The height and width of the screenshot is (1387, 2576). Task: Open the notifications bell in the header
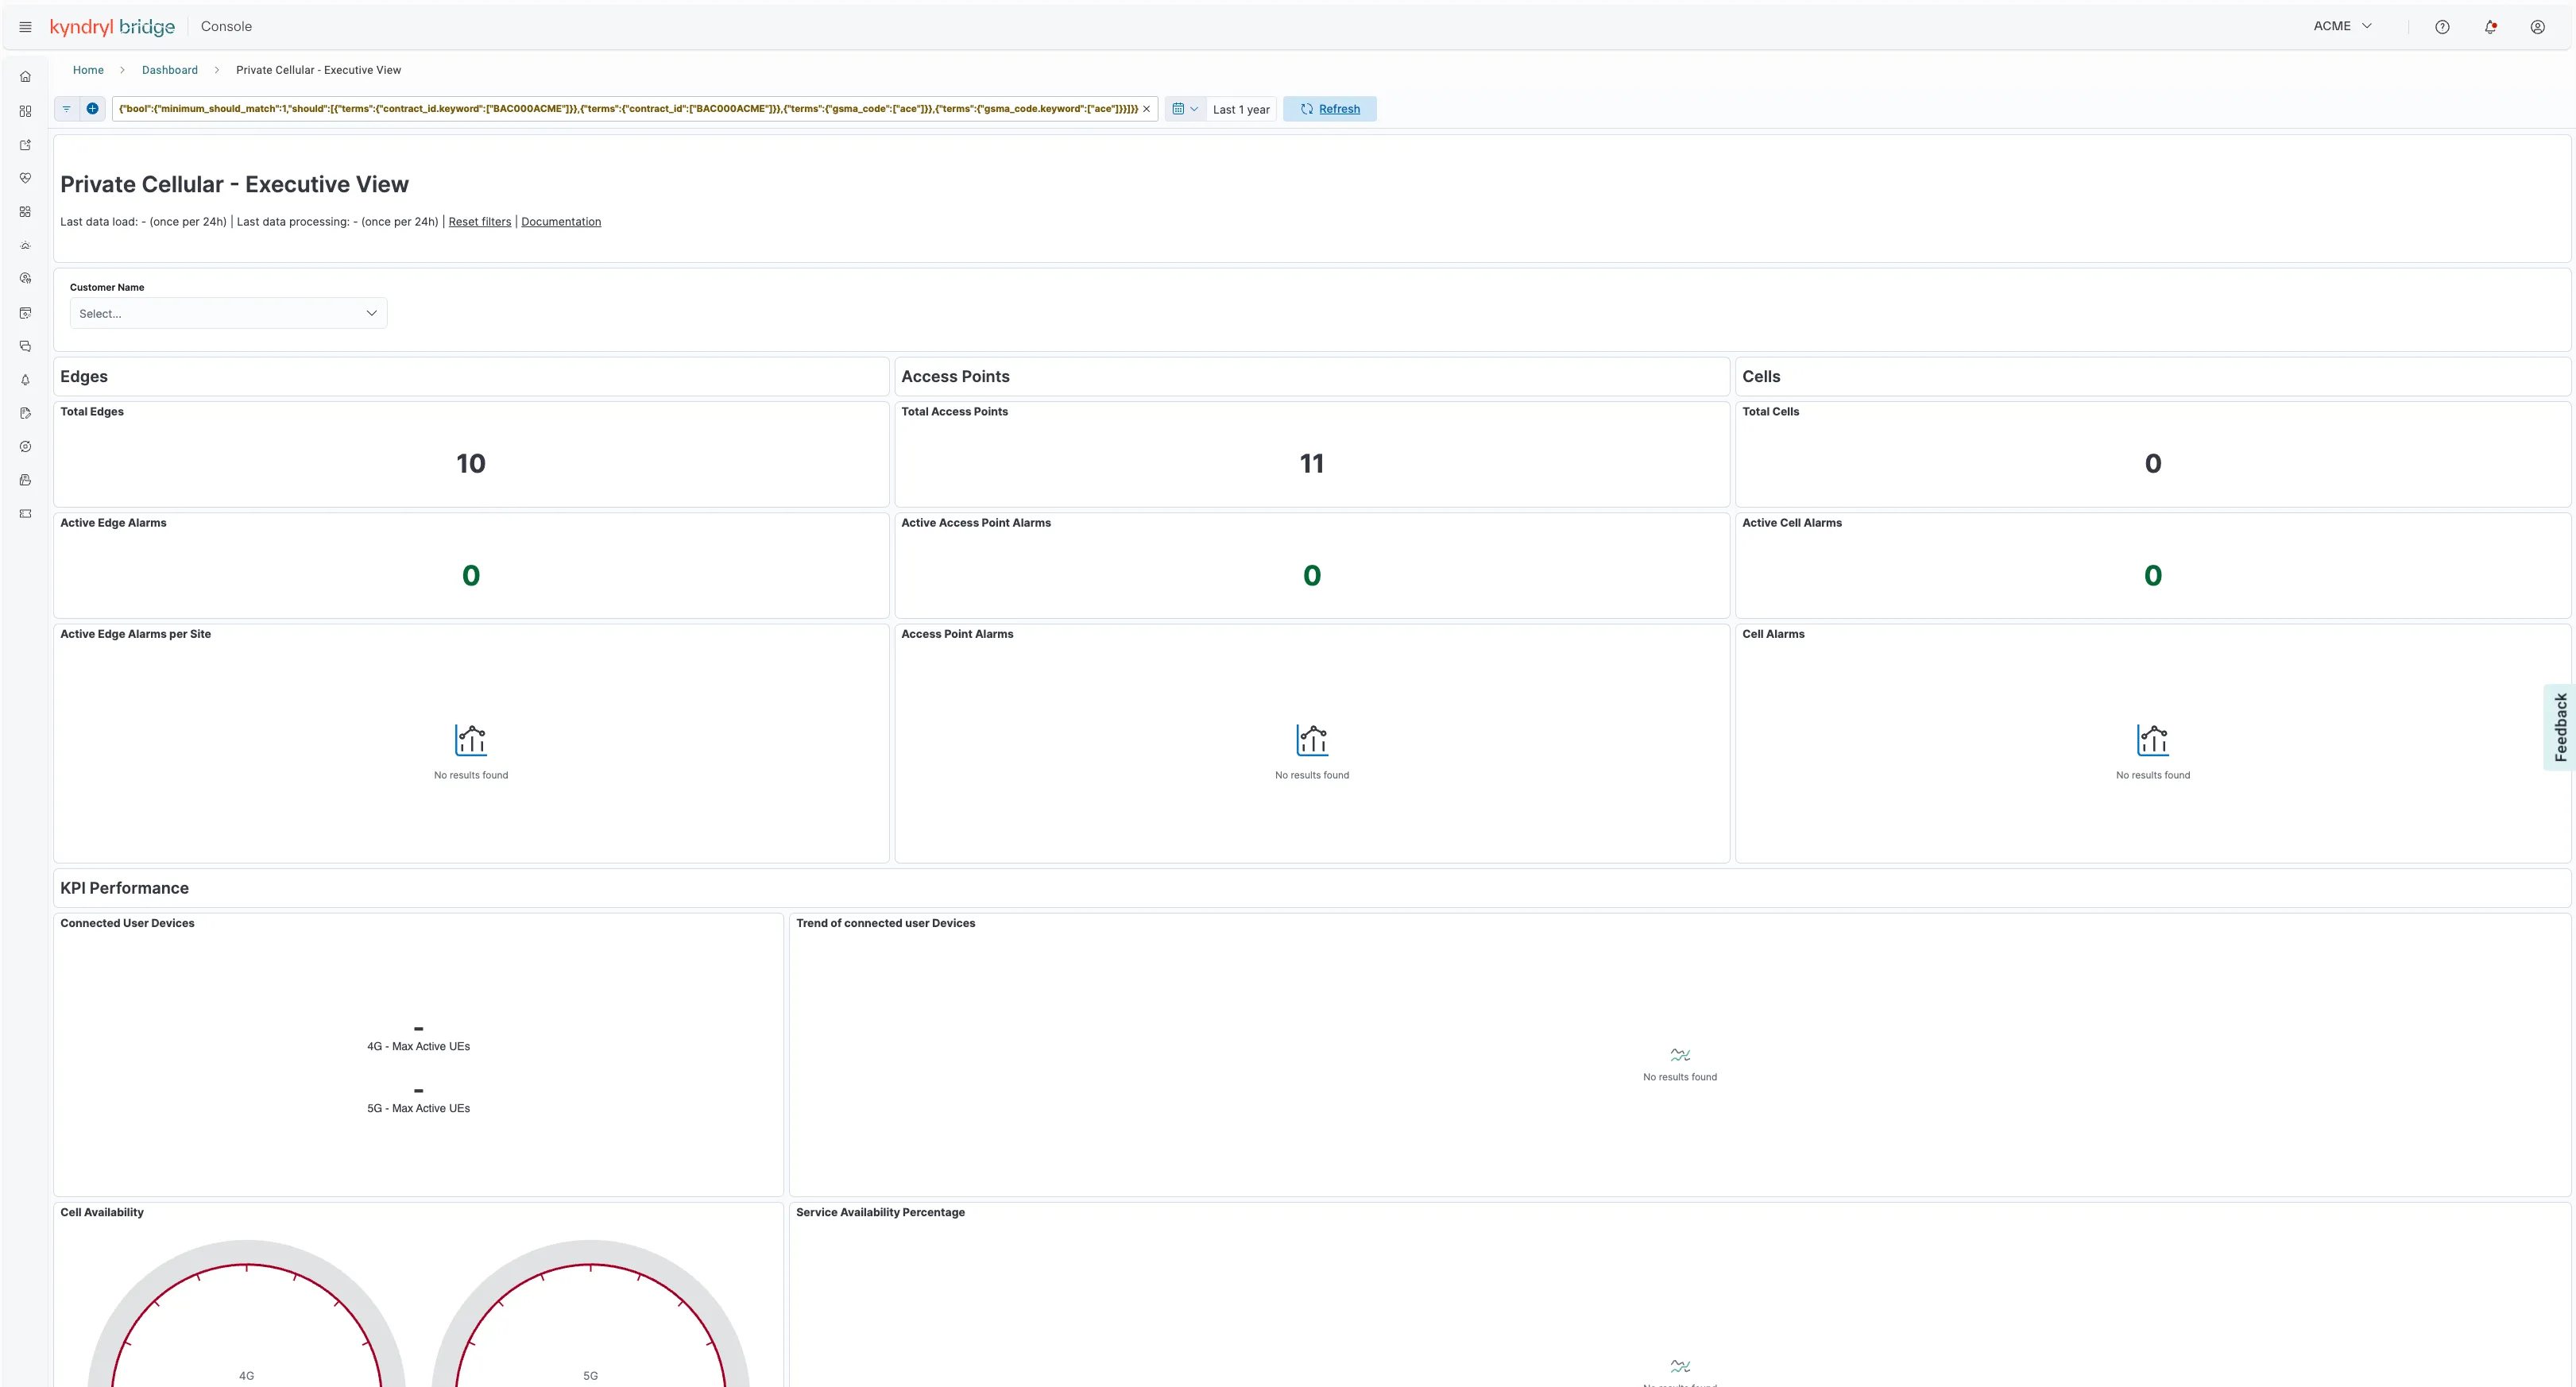coord(2490,27)
